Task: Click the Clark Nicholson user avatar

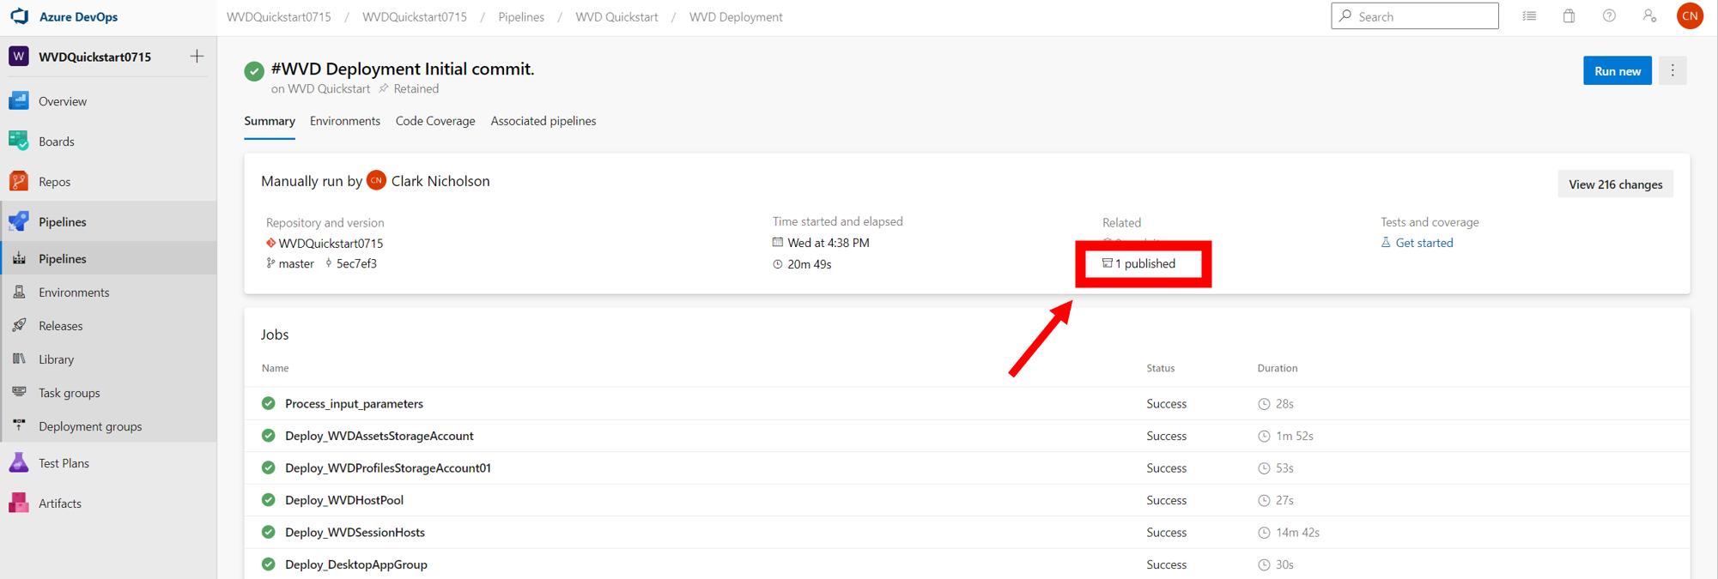Action: (376, 180)
